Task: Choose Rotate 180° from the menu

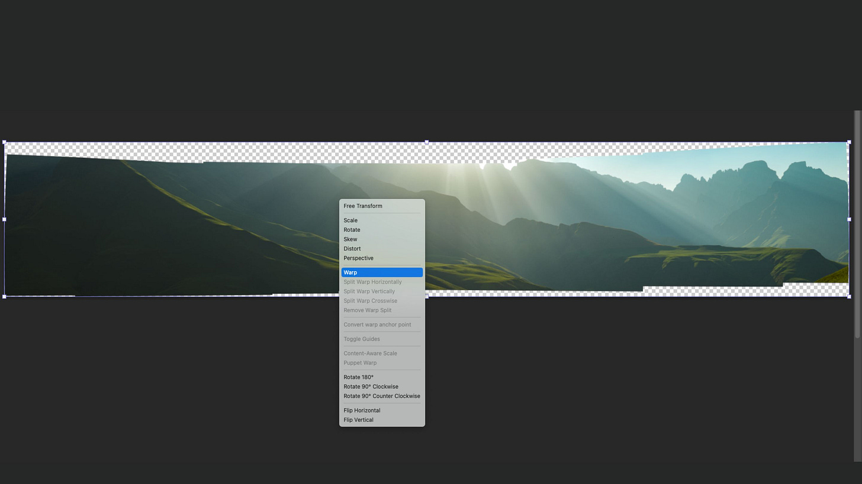Action: click(x=382, y=377)
